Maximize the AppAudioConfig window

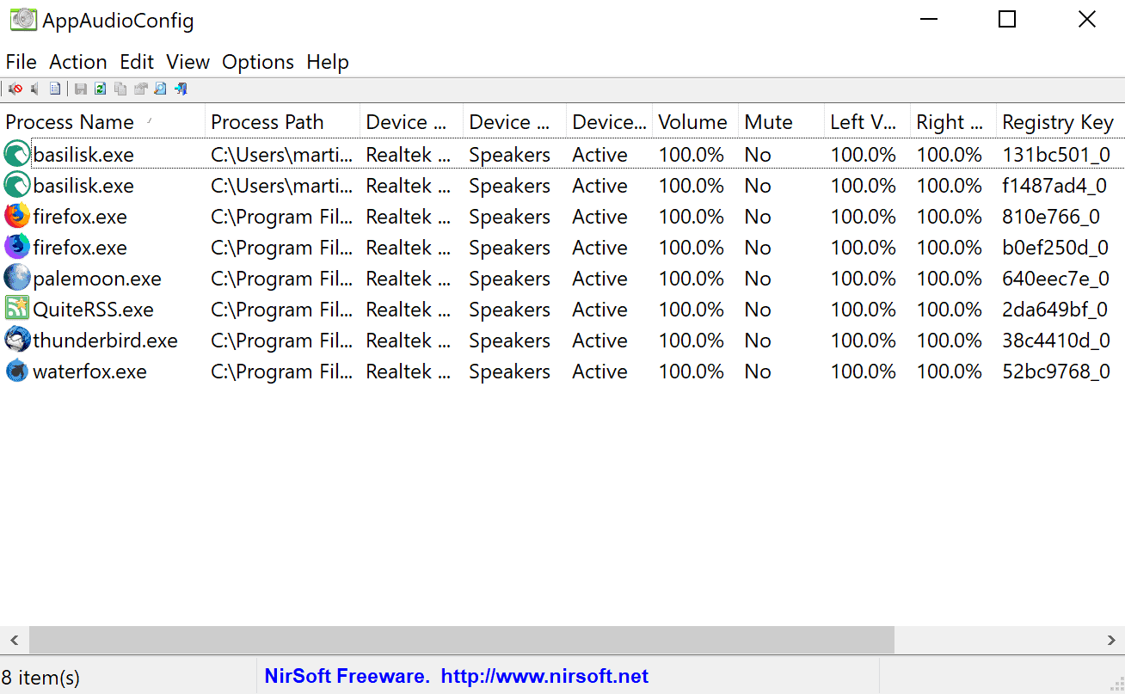[x=1007, y=19]
